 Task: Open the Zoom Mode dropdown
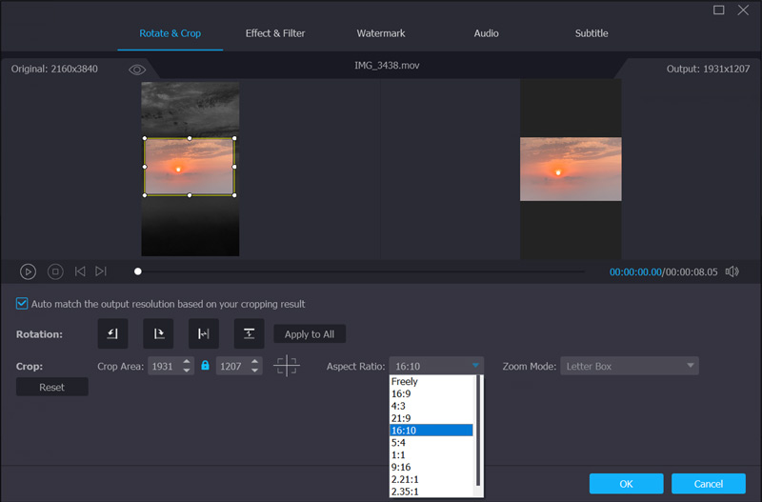630,366
